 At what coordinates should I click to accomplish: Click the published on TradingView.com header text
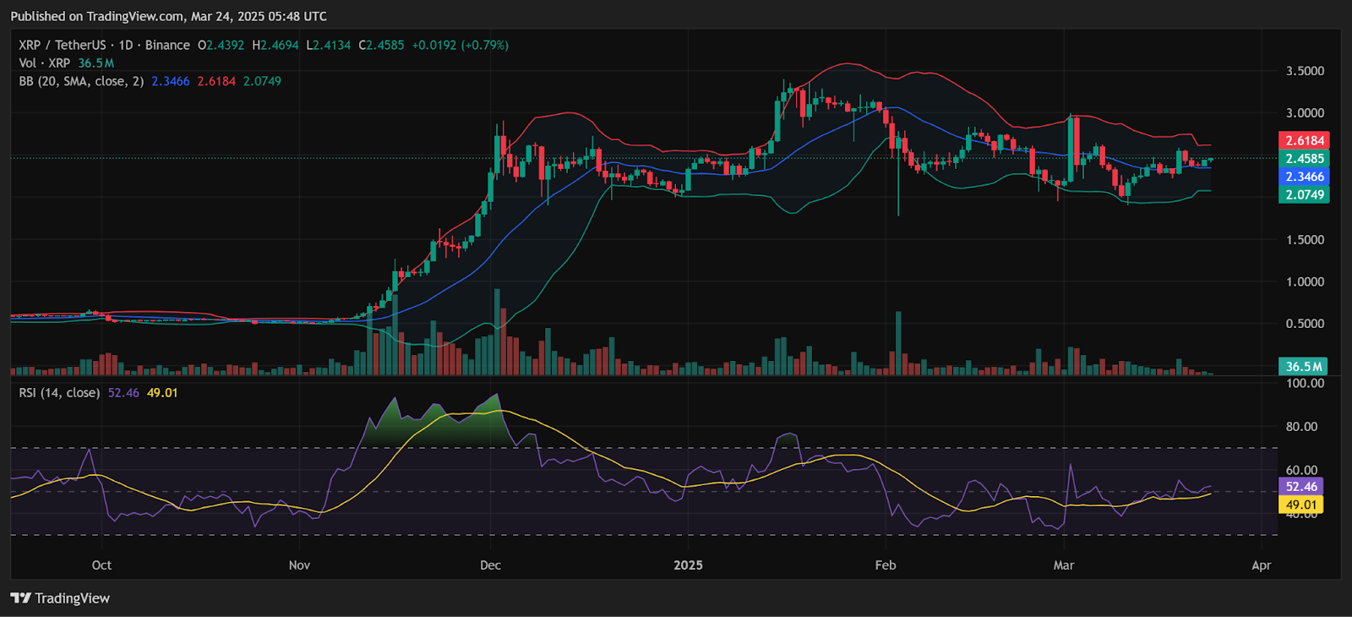point(168,16)
